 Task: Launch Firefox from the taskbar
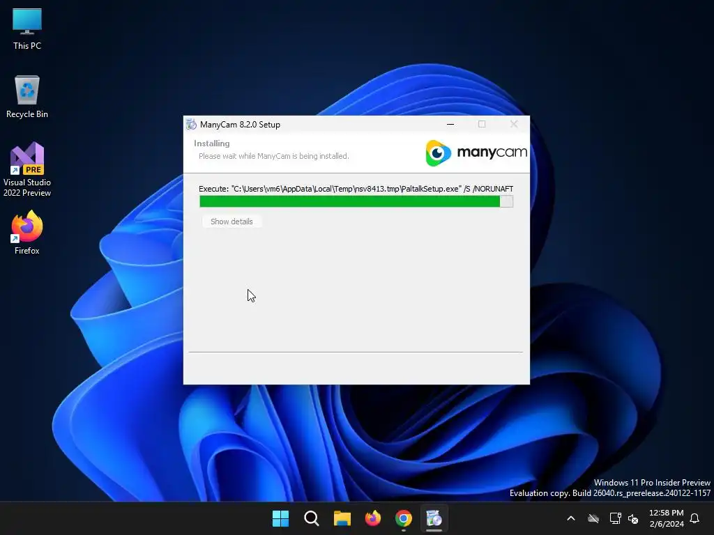373,518
